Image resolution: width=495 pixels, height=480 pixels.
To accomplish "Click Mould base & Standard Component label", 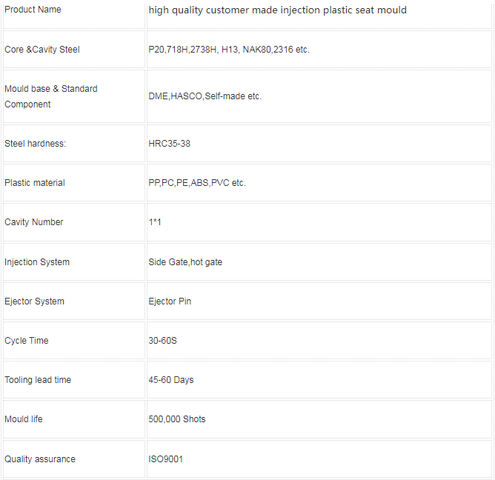I will 51,96.
